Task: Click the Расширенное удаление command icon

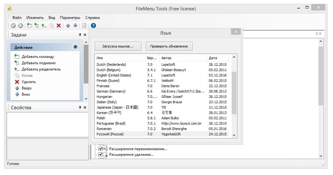Action: tap(105, 155)
